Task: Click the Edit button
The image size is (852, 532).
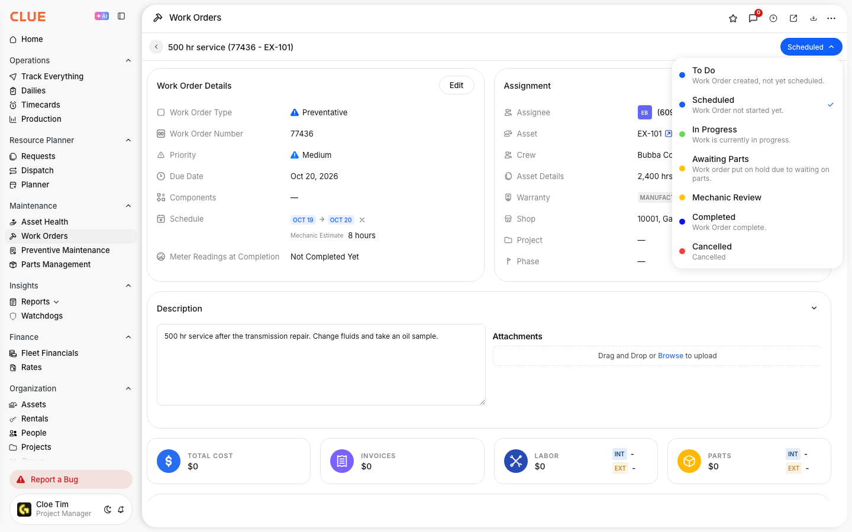Action: click(456, 85)
